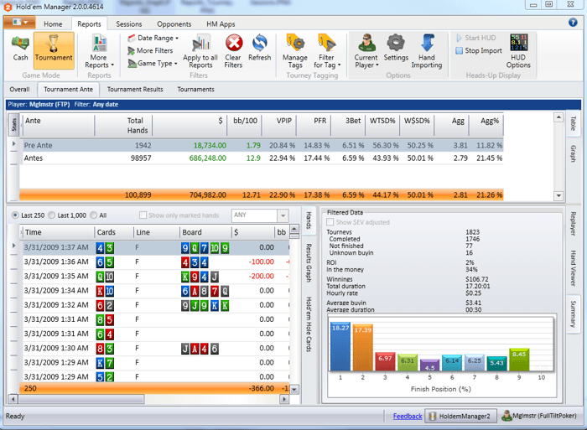Open the orange application menu button
Viewport: 587px width, 430px height.
point(20,23)
